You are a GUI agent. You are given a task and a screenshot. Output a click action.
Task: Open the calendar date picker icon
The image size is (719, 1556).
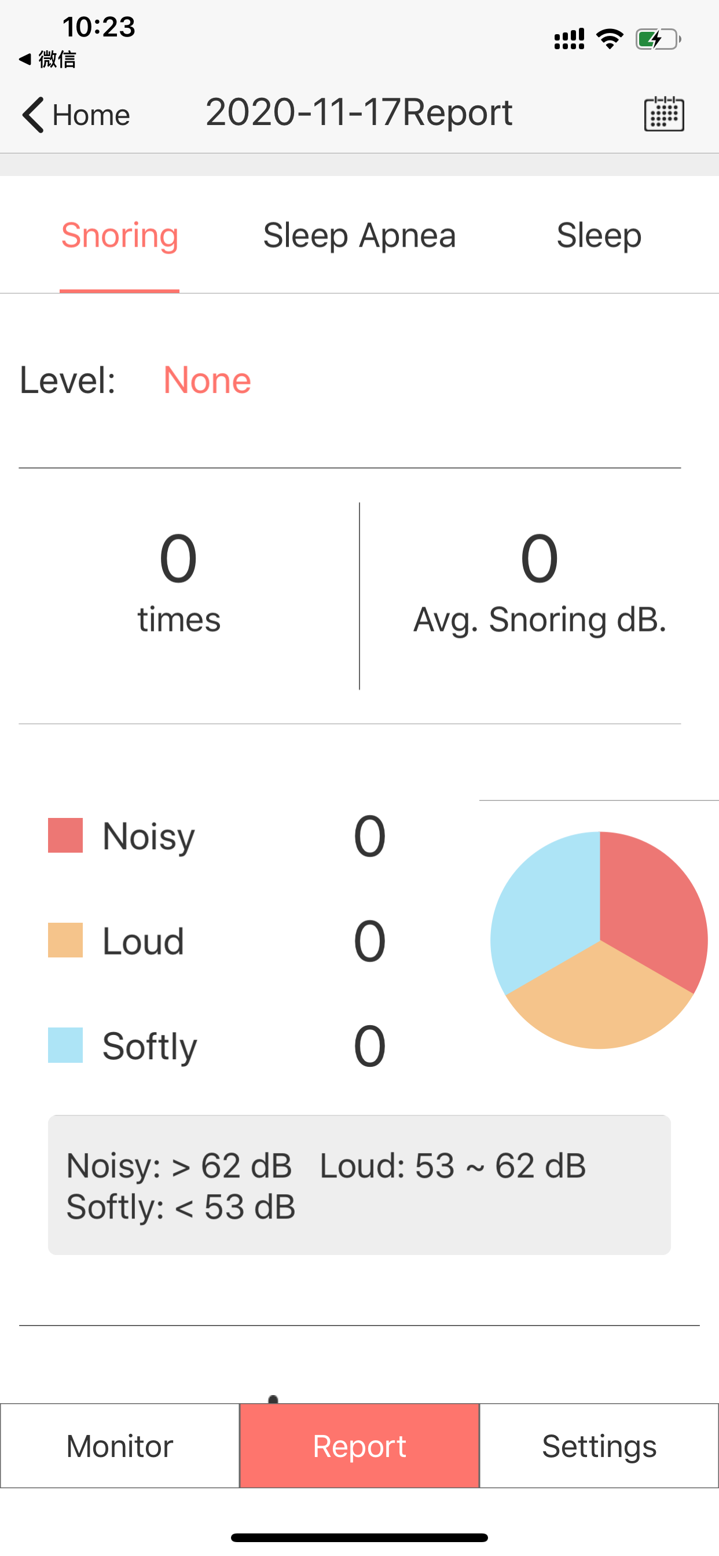point(663,113)
